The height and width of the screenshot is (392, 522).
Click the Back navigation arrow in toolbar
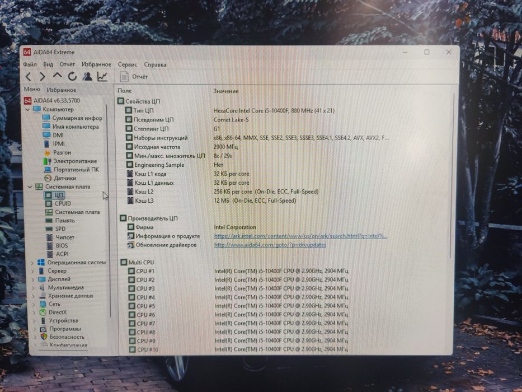29,77
